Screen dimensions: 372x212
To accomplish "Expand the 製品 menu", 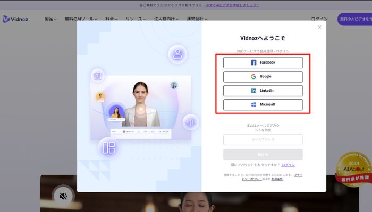I will pos(50,19).
